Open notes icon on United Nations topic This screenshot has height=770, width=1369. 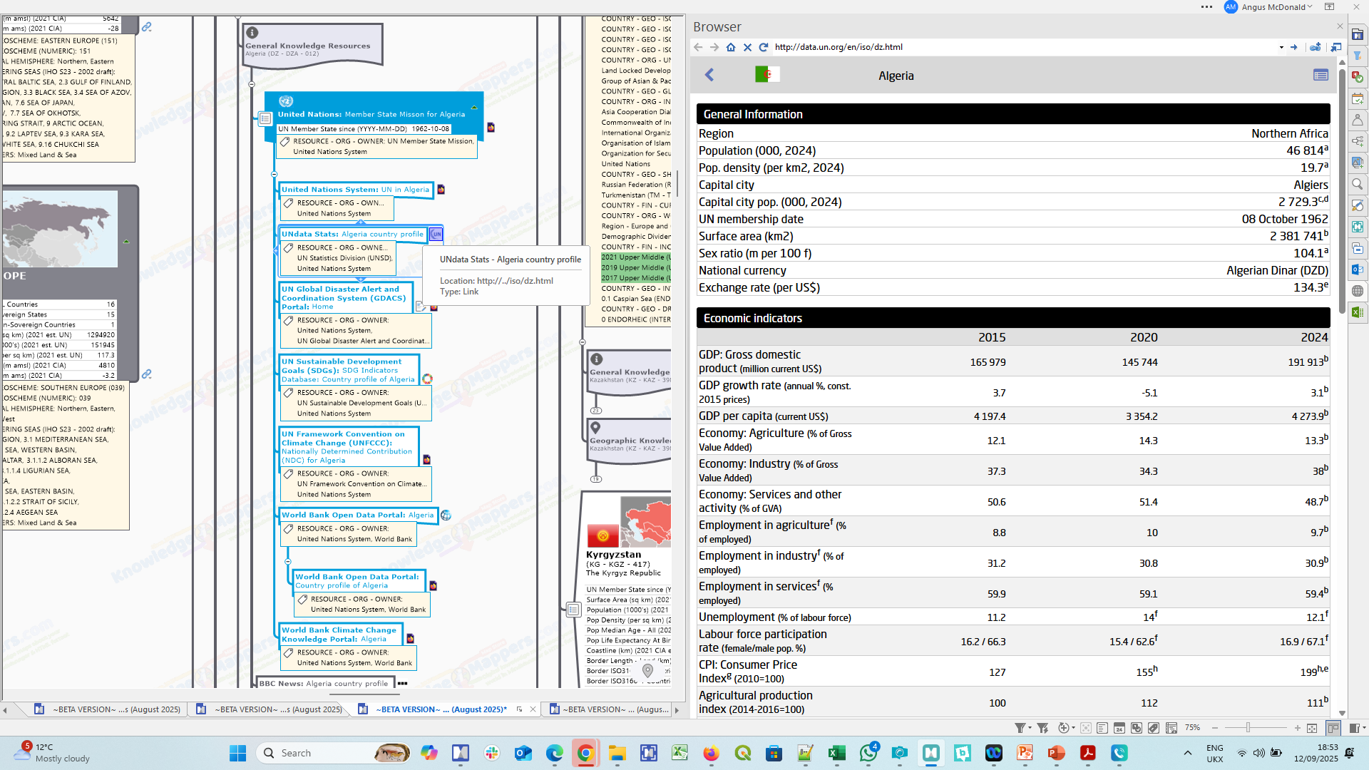point(265,118)
